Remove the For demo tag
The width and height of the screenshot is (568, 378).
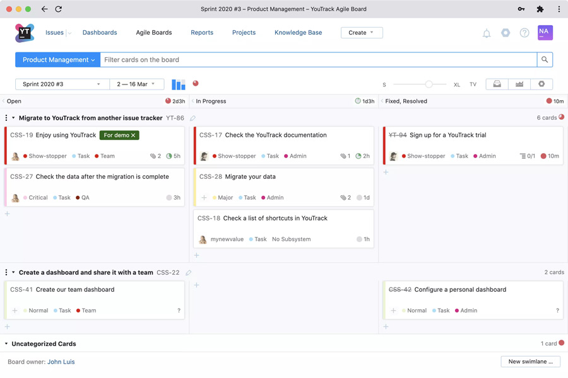coord(133,135)
